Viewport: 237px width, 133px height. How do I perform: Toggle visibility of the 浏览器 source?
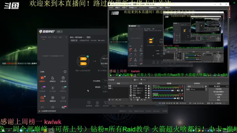click(x=146, y=86)
